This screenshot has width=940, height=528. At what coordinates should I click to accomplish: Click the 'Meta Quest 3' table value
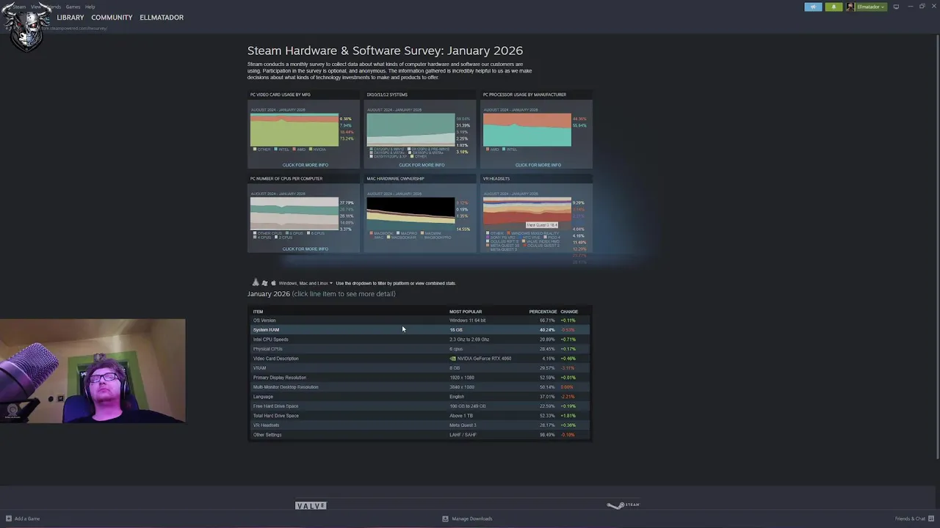tap(463, 425)
